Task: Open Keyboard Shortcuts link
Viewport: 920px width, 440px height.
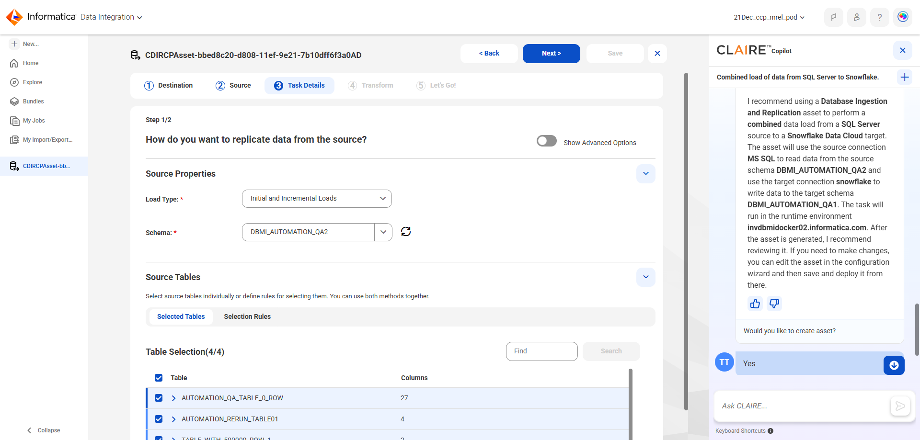Action: point(740,431)
